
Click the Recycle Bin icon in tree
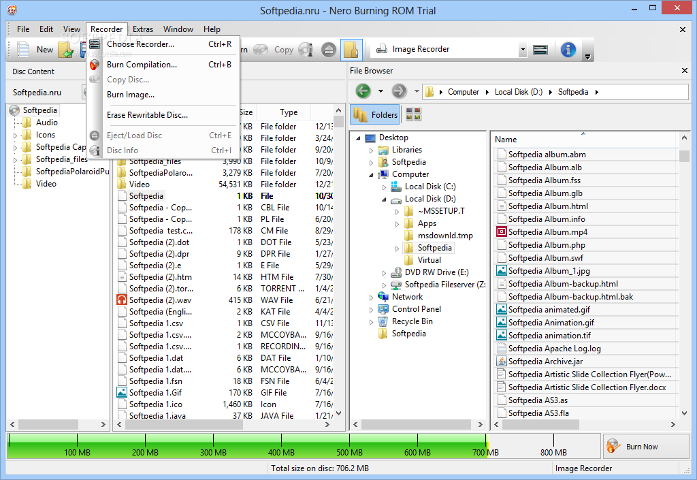[x=383, y=321]
